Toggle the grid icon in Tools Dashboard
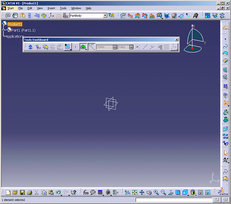 (167, 47)
